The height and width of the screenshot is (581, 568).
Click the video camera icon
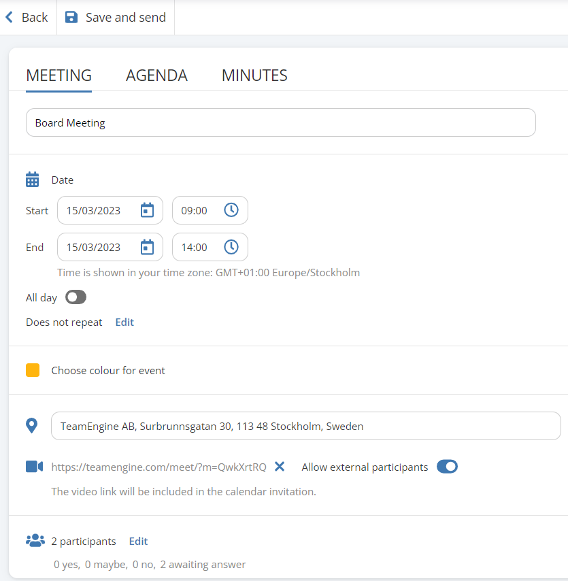point(34,467)
